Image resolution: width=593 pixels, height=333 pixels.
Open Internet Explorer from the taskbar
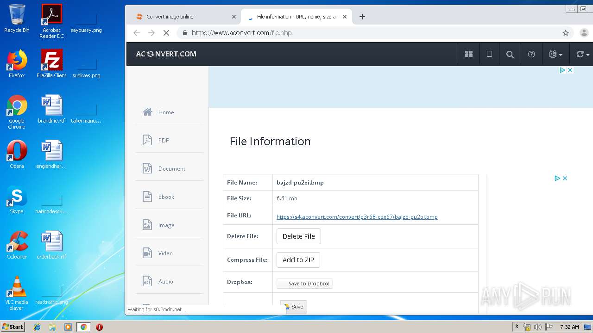[37, 327]
